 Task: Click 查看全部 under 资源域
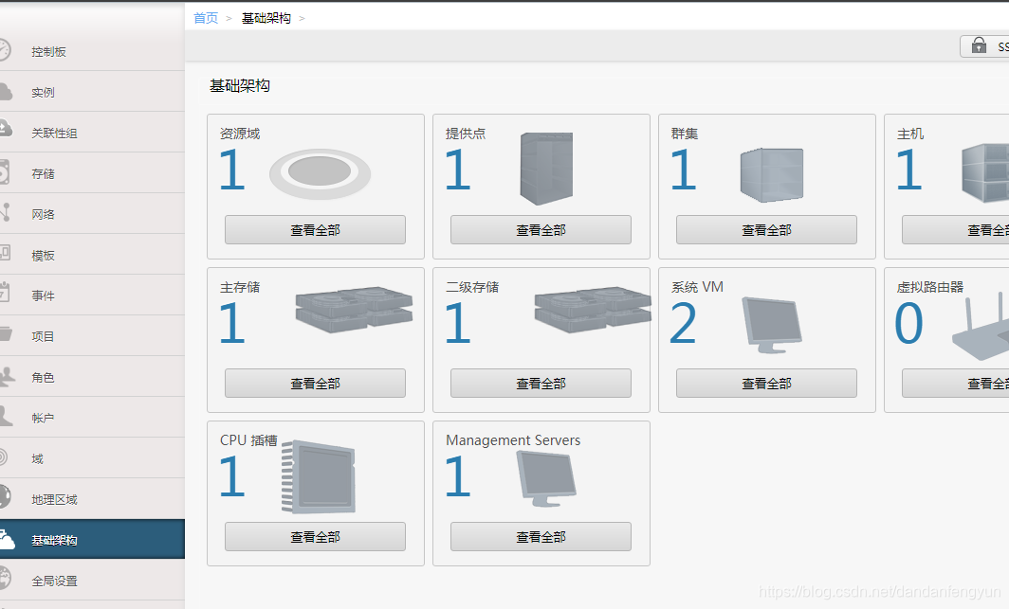pos(315,229)
